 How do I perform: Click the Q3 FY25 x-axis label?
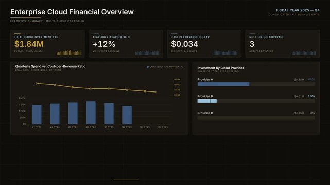tap(145, 127)
